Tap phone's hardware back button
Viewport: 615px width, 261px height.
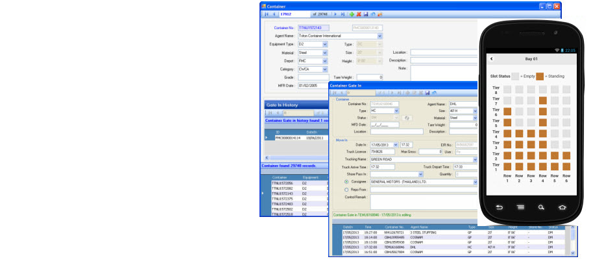click(x=500, y=207)
